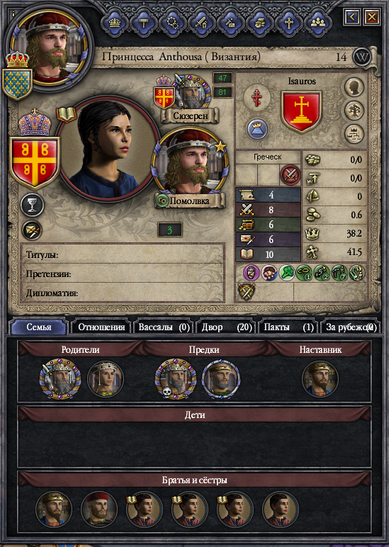Select the Наставник guardian portrait
The height and width of the screenshot is (547, 389).
click(x=320, y=379)
